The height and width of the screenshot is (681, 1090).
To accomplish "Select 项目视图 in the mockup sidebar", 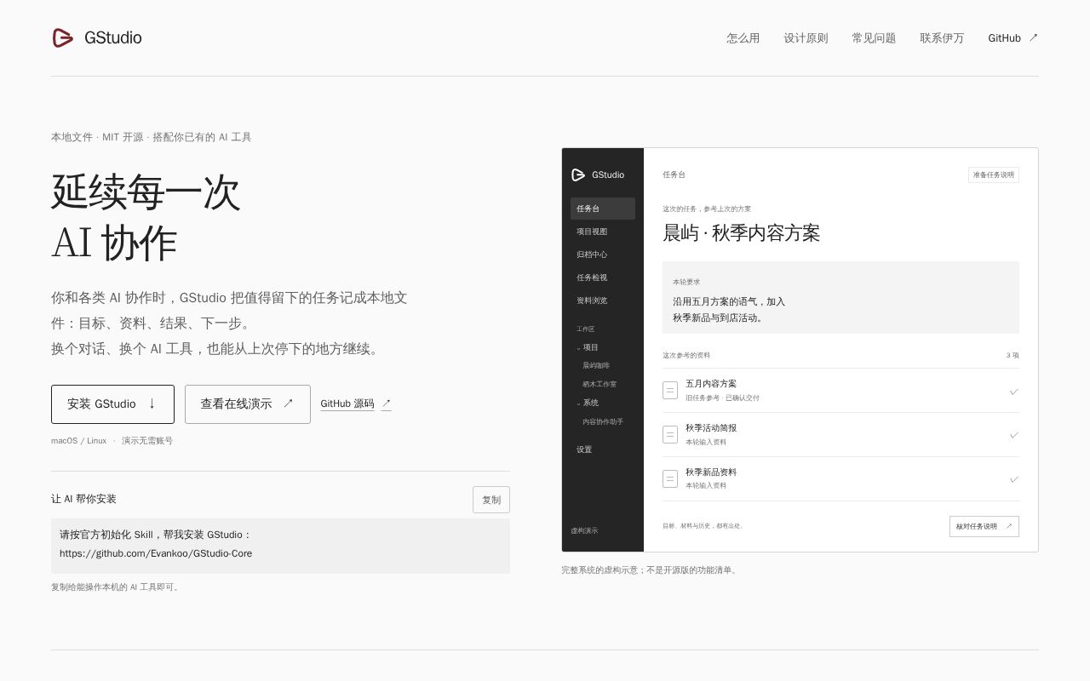I will (603, 232).
